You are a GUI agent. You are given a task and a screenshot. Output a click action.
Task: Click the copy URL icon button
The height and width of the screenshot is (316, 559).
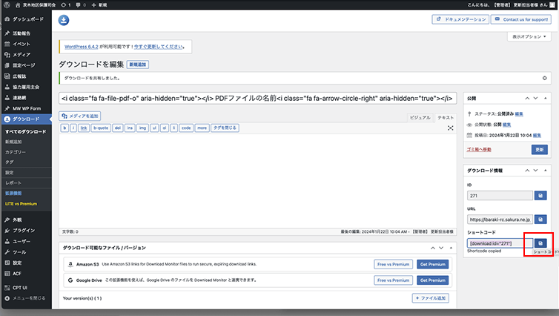coord(540,220)
